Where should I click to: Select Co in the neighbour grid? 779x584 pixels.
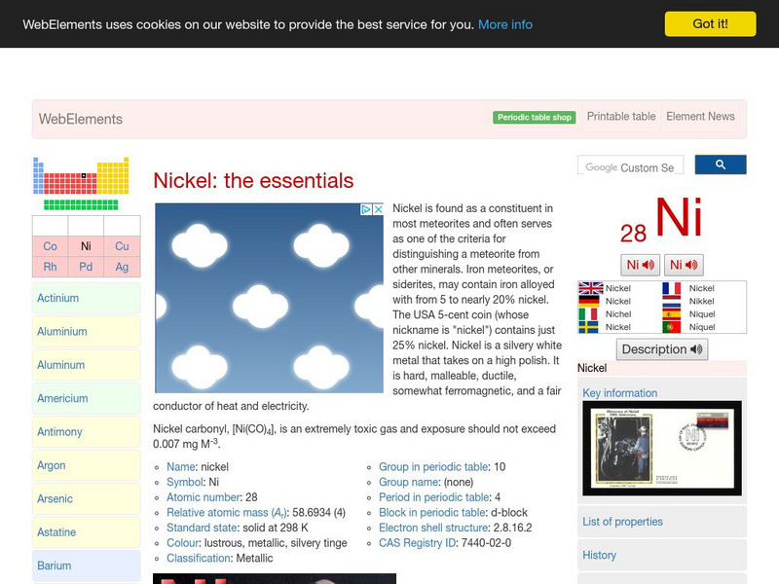50,246
